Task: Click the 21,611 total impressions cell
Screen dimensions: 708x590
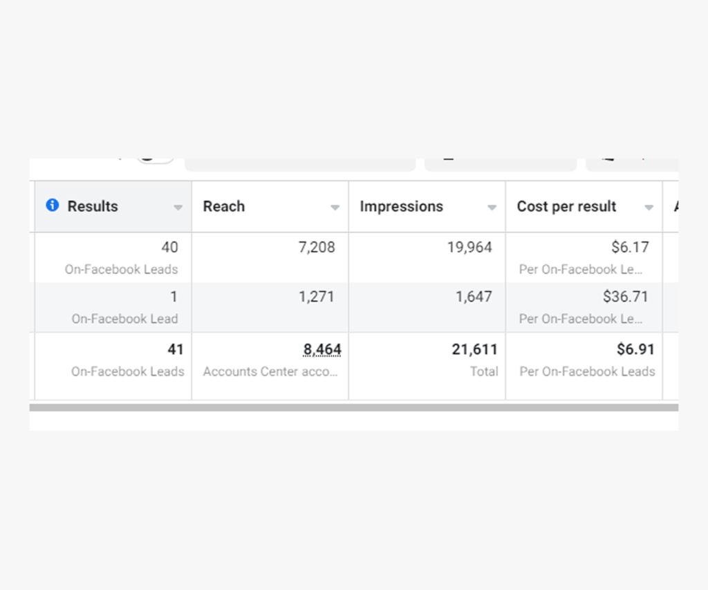Action: pos(427,367)
